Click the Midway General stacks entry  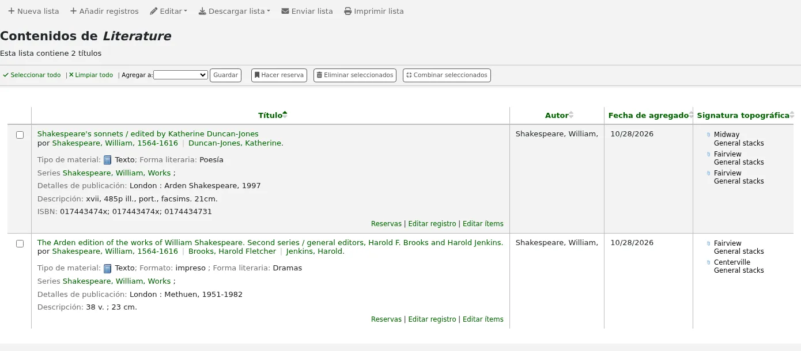(739, 139)
